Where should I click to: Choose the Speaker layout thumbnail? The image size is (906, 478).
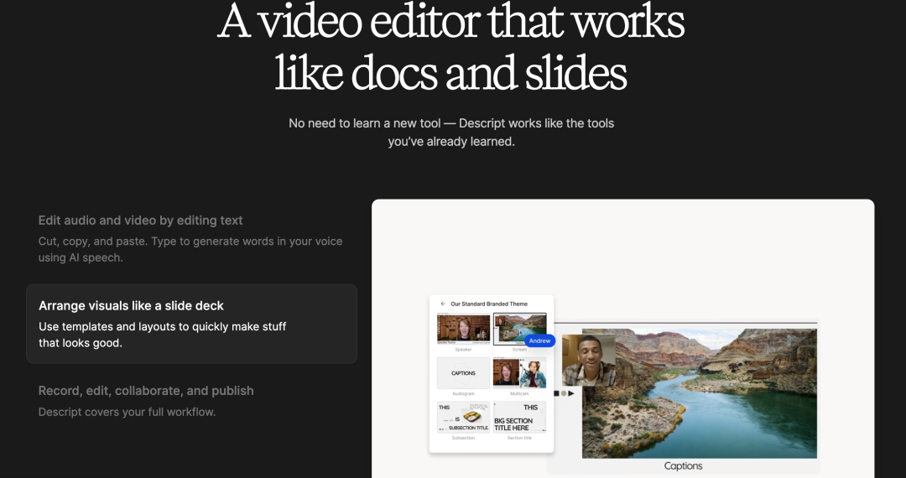(x=463, y=329)
